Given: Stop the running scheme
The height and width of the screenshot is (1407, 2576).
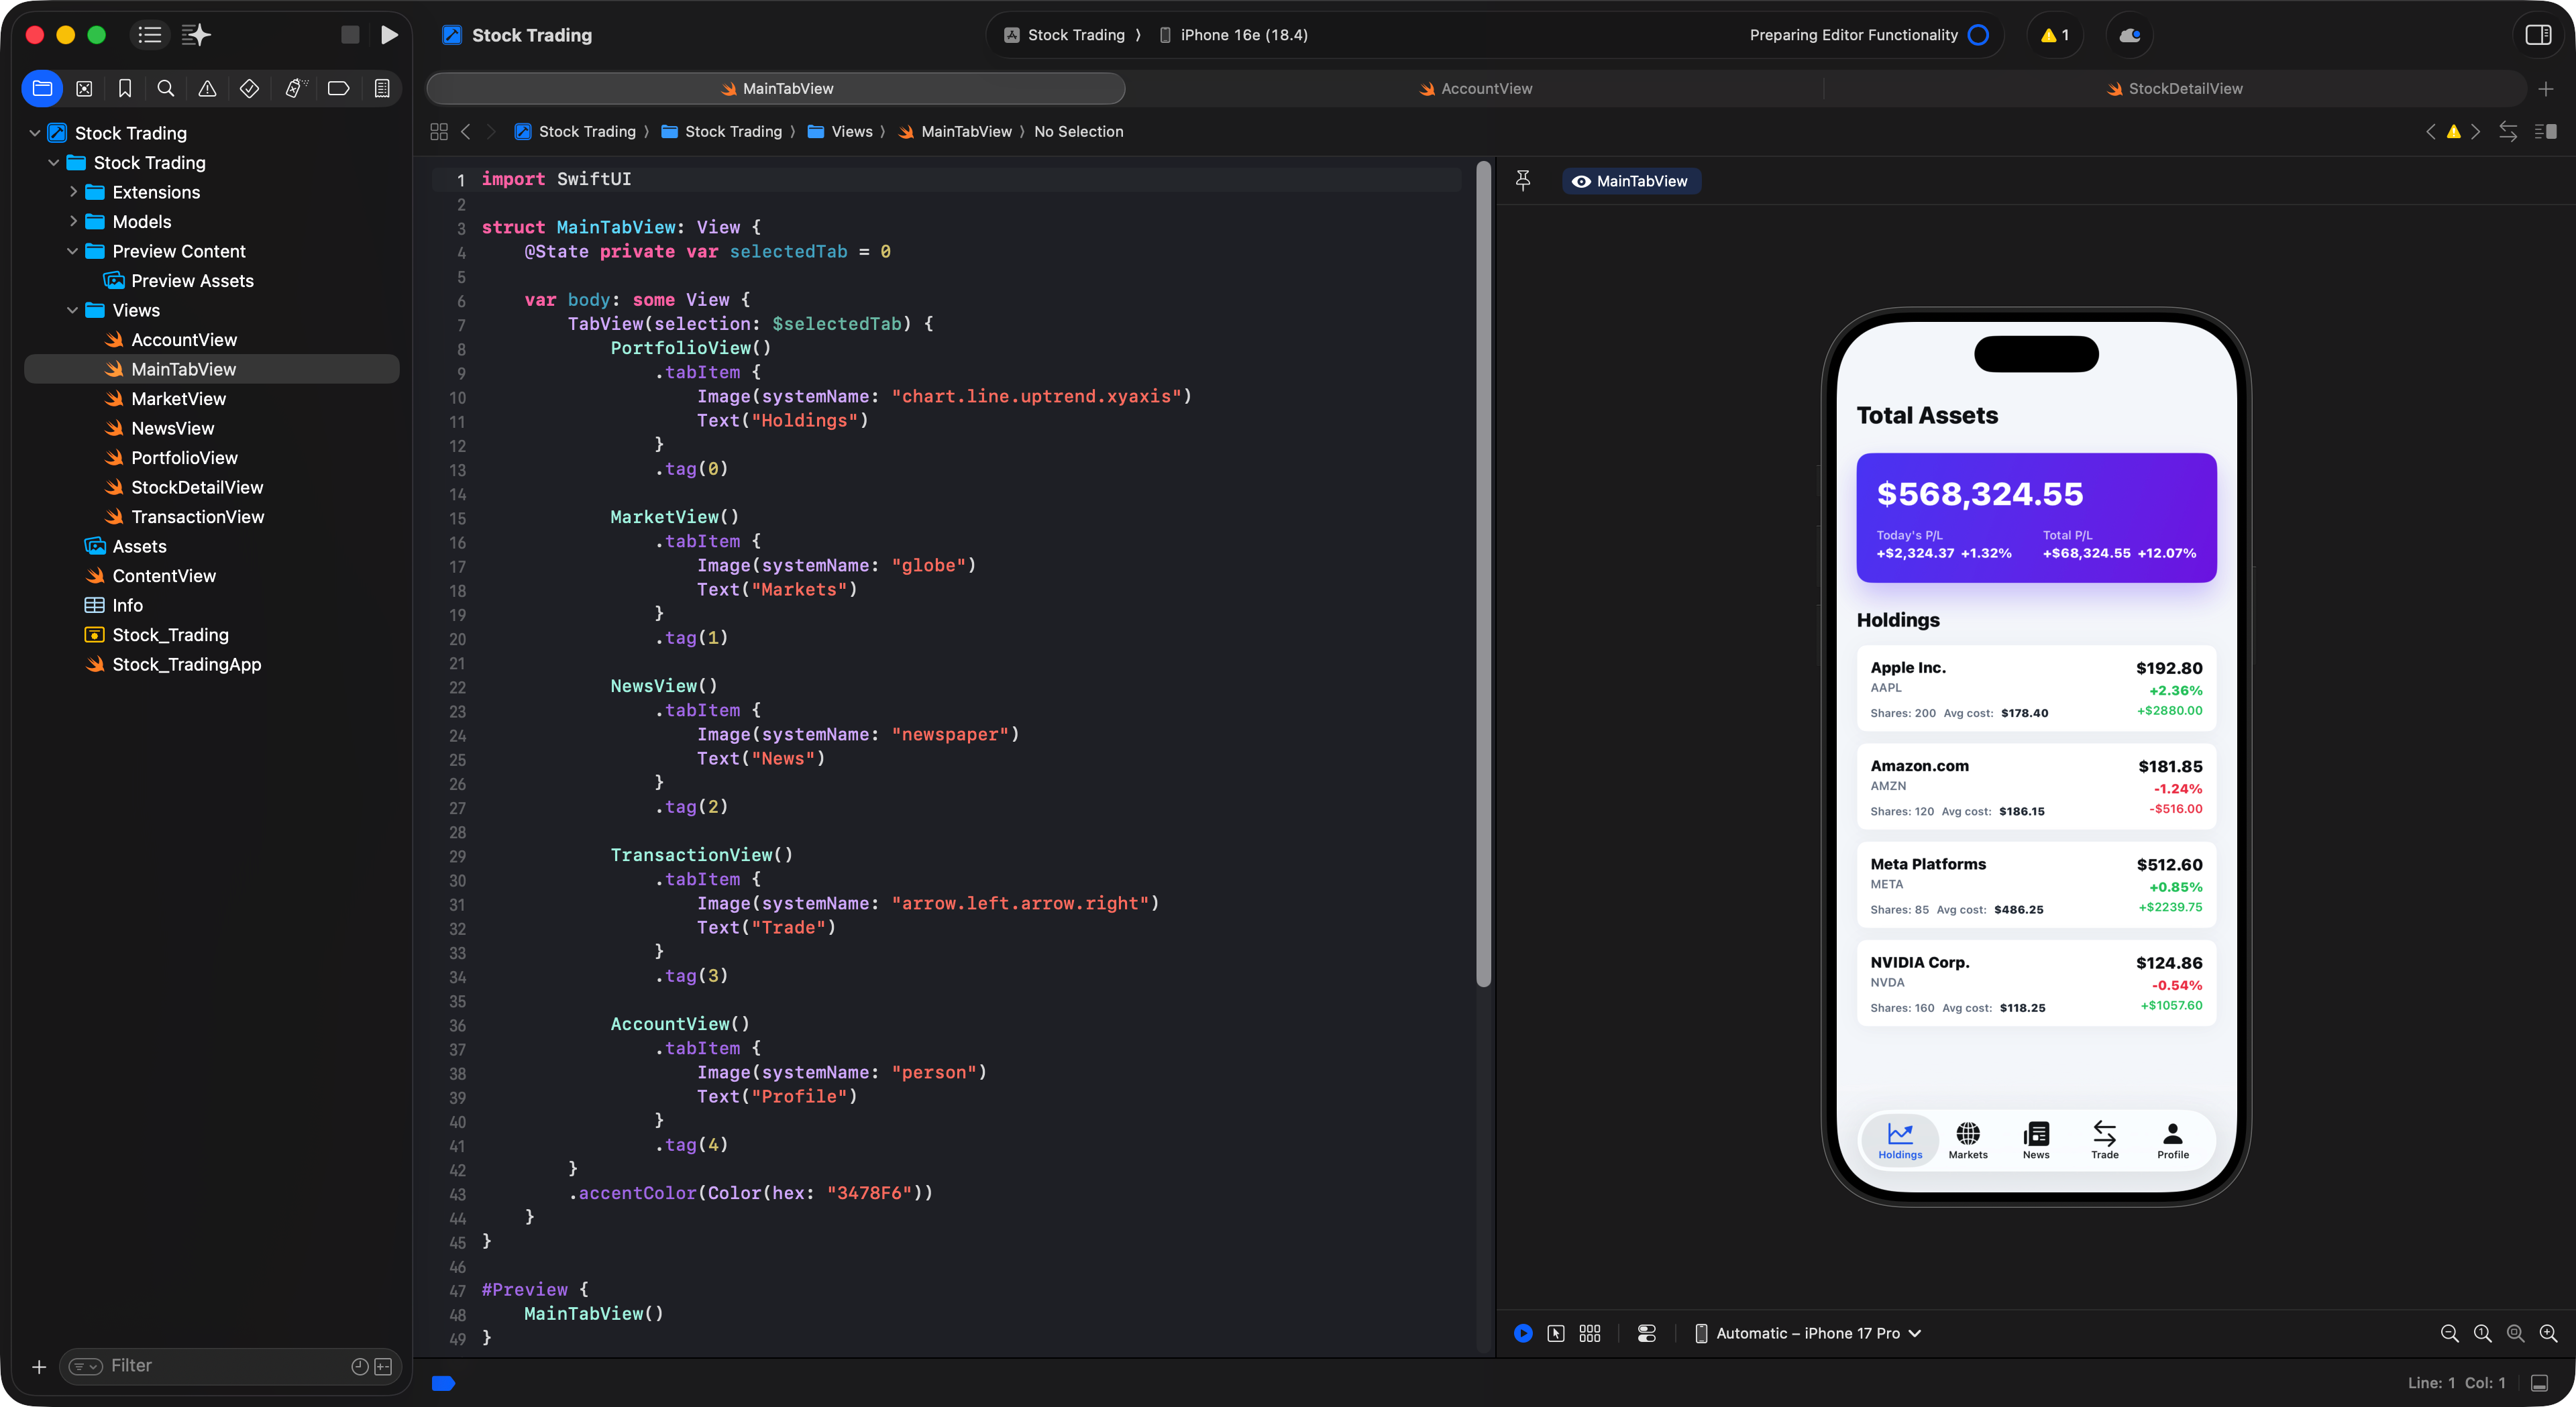Looking at the screenshot, I should coord(350,35).
